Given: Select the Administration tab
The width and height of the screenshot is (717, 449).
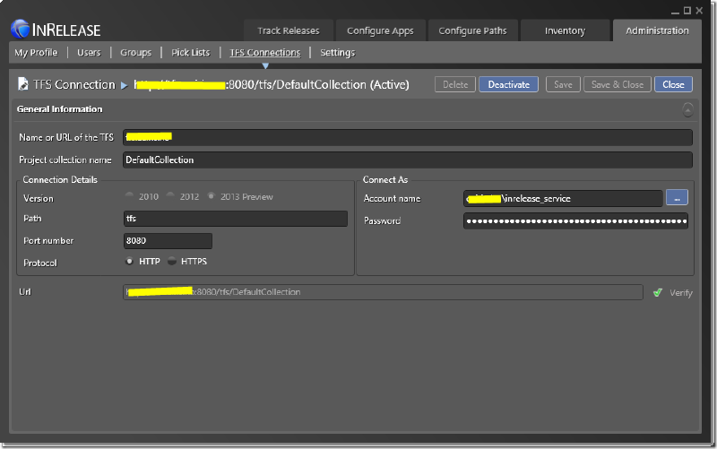Looking at the screenshot, I should pos(657,30).
